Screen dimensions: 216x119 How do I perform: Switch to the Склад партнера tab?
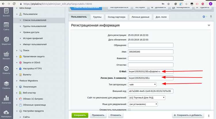(117, 17)
